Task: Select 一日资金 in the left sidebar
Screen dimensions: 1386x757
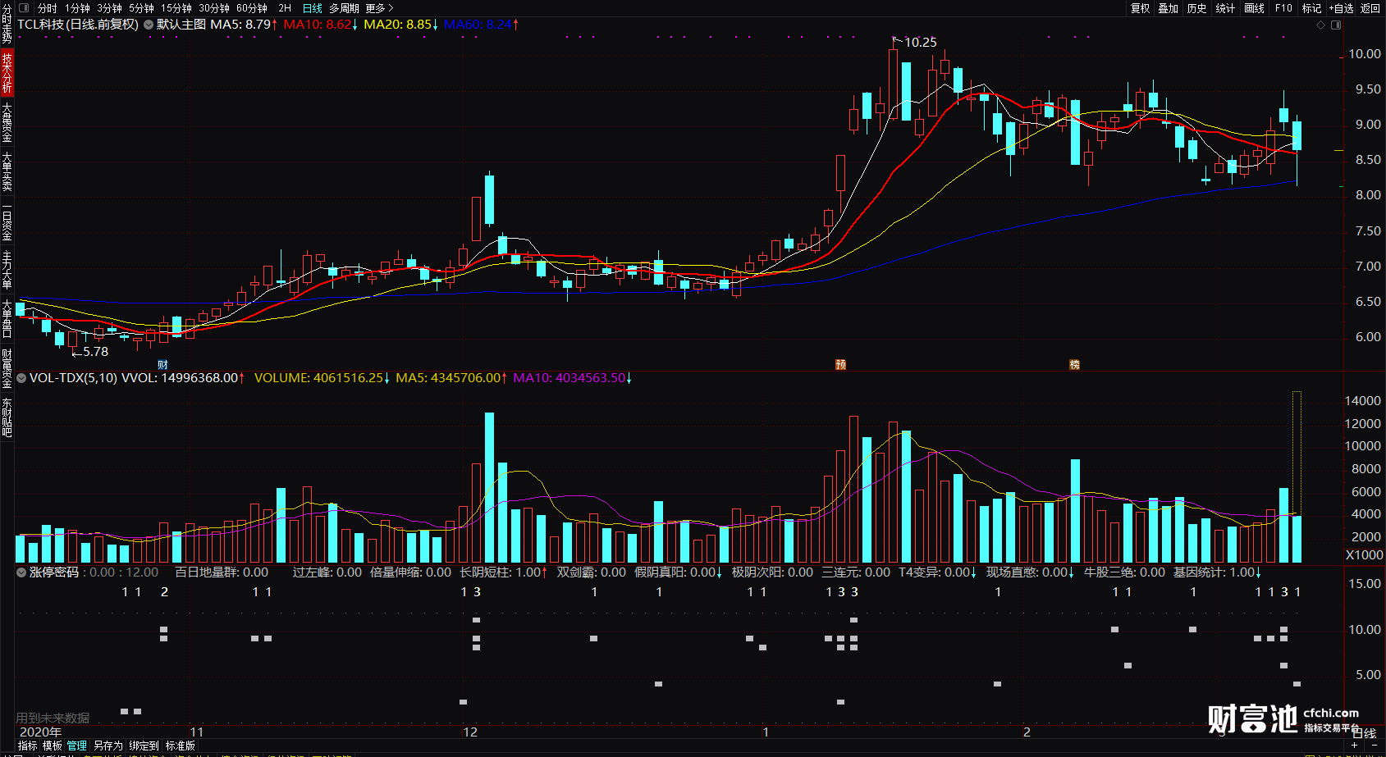Action: click(7, 221)
